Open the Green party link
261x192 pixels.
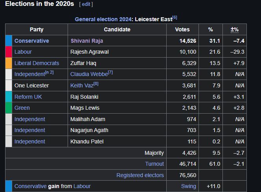click(x=22, y=108)
